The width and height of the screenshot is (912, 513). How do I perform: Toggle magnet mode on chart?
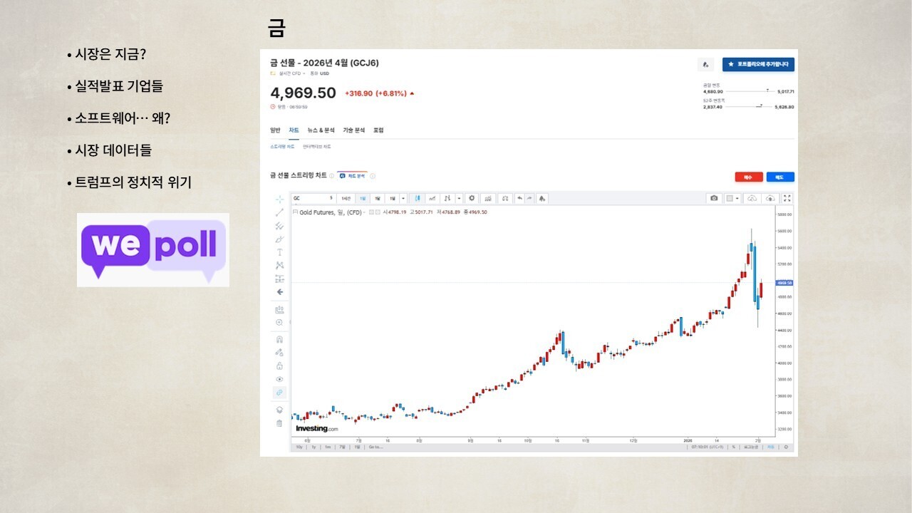(x=280, y=339)
